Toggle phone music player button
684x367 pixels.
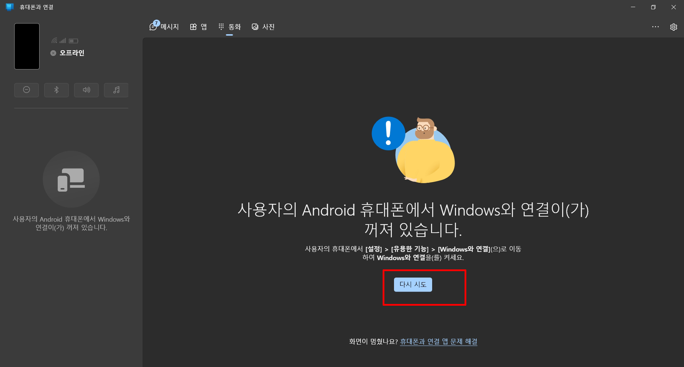coord(116,90)
